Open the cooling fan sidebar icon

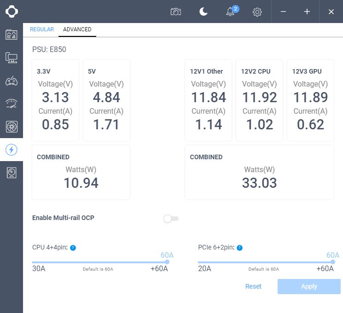pyautogui.click(x=12, y=127)
